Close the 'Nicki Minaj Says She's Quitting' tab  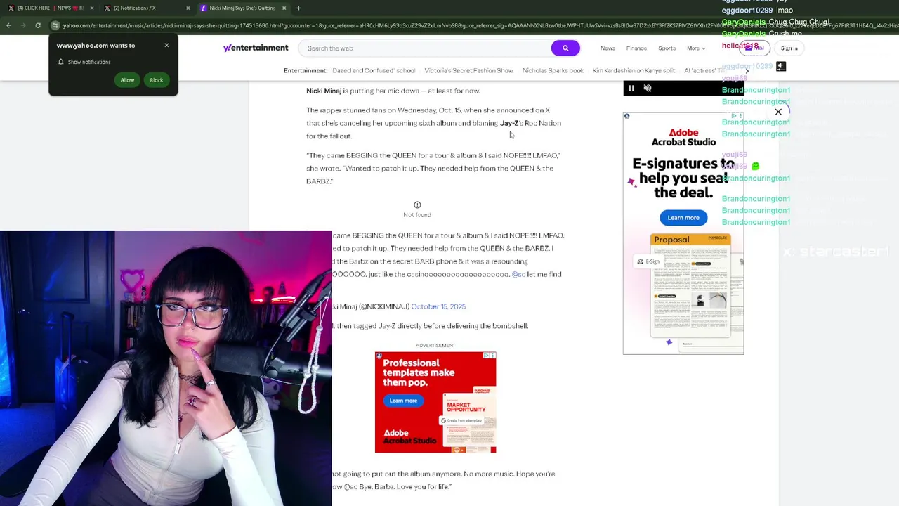click(284, 8)
